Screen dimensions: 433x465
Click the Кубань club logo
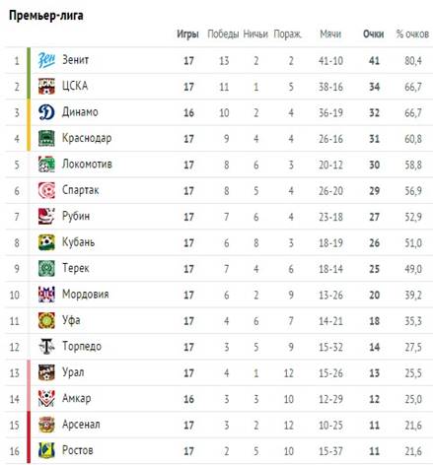click(x=46, y=242)
